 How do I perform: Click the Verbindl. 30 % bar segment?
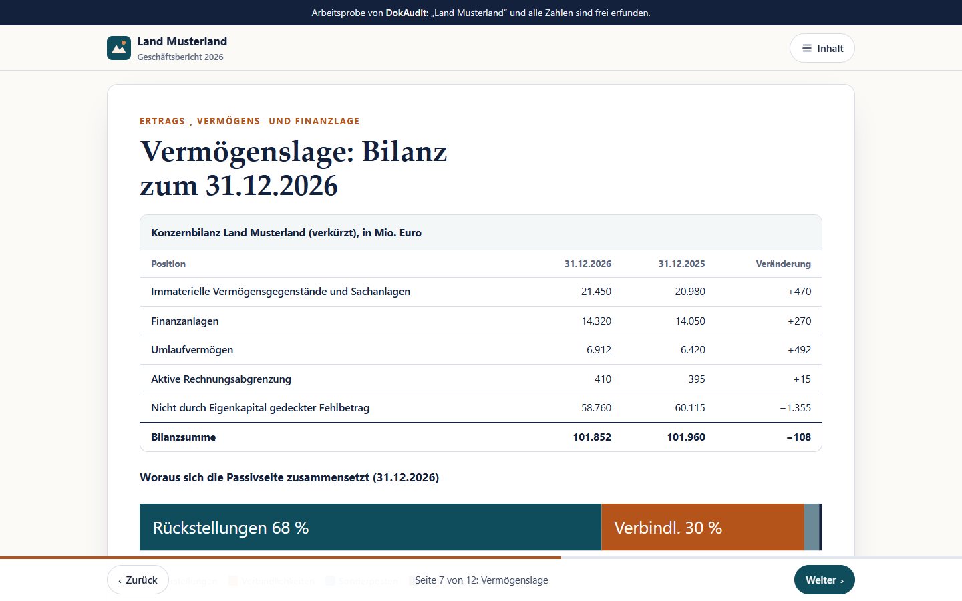coord(702,527)
